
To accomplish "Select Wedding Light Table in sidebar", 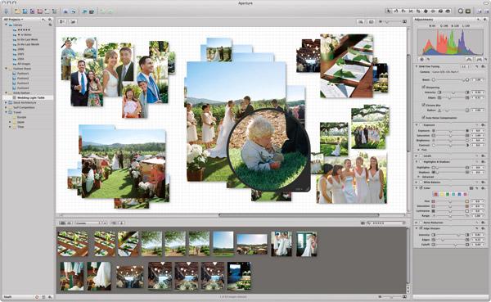I will (x=31, y=97).
